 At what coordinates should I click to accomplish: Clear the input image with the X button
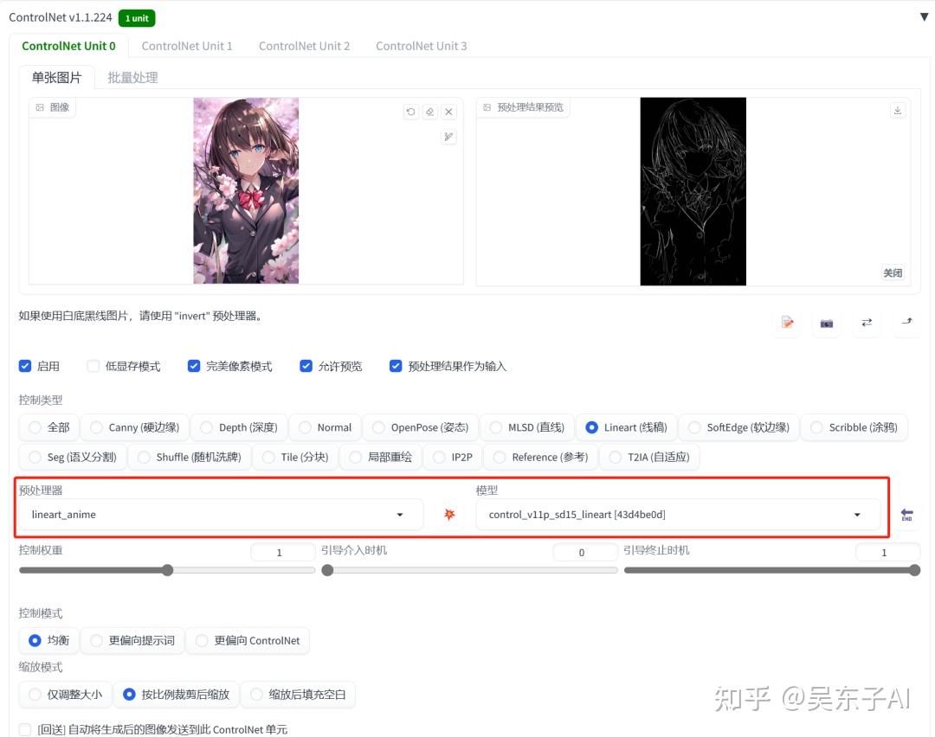448,112
